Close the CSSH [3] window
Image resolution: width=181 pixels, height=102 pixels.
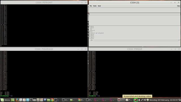(178, 3)
